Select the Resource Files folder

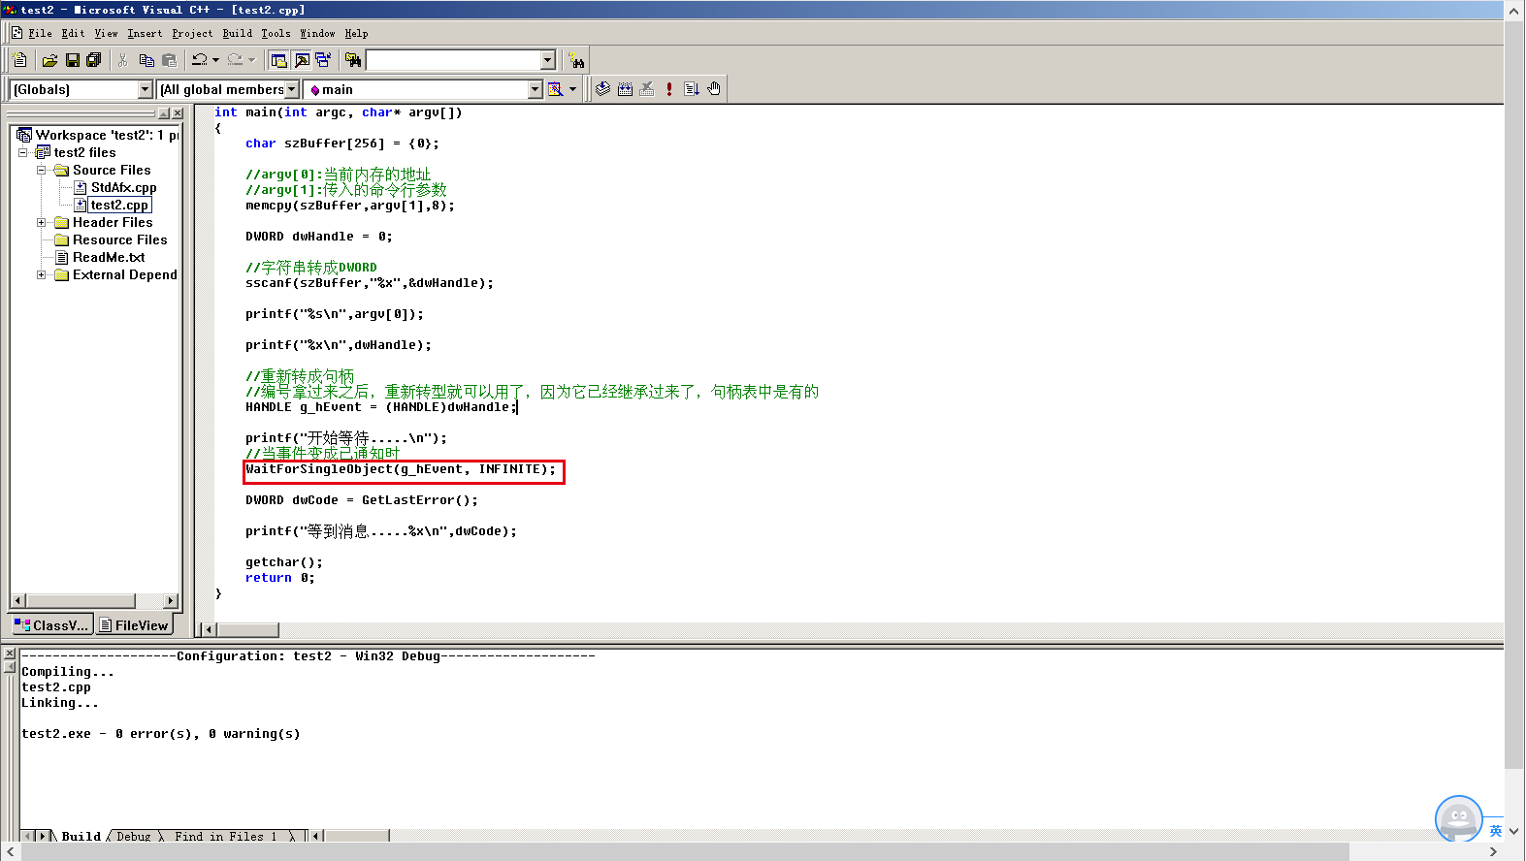119,239
